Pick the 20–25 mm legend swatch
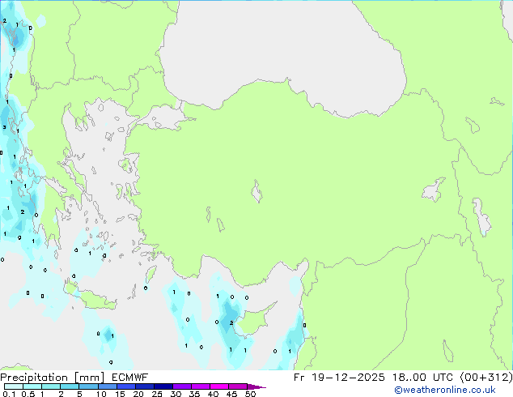The height and width of the screenshot is (397, 513). 144,386
